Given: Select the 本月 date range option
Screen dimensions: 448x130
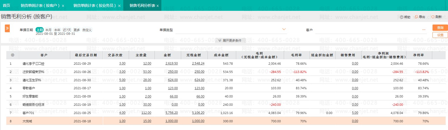Looking at the screenshot, I should coord(48,30).
